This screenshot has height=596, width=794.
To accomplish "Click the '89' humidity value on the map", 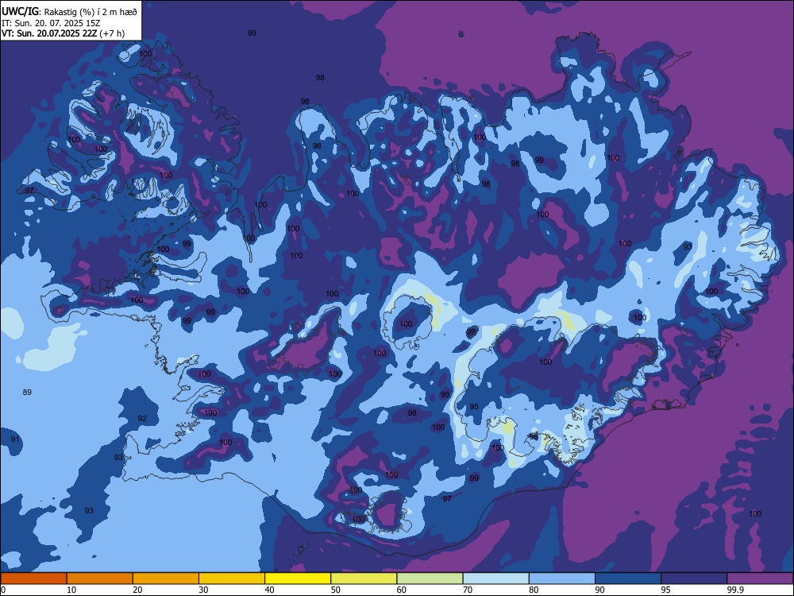I will (x=27, y=392).
